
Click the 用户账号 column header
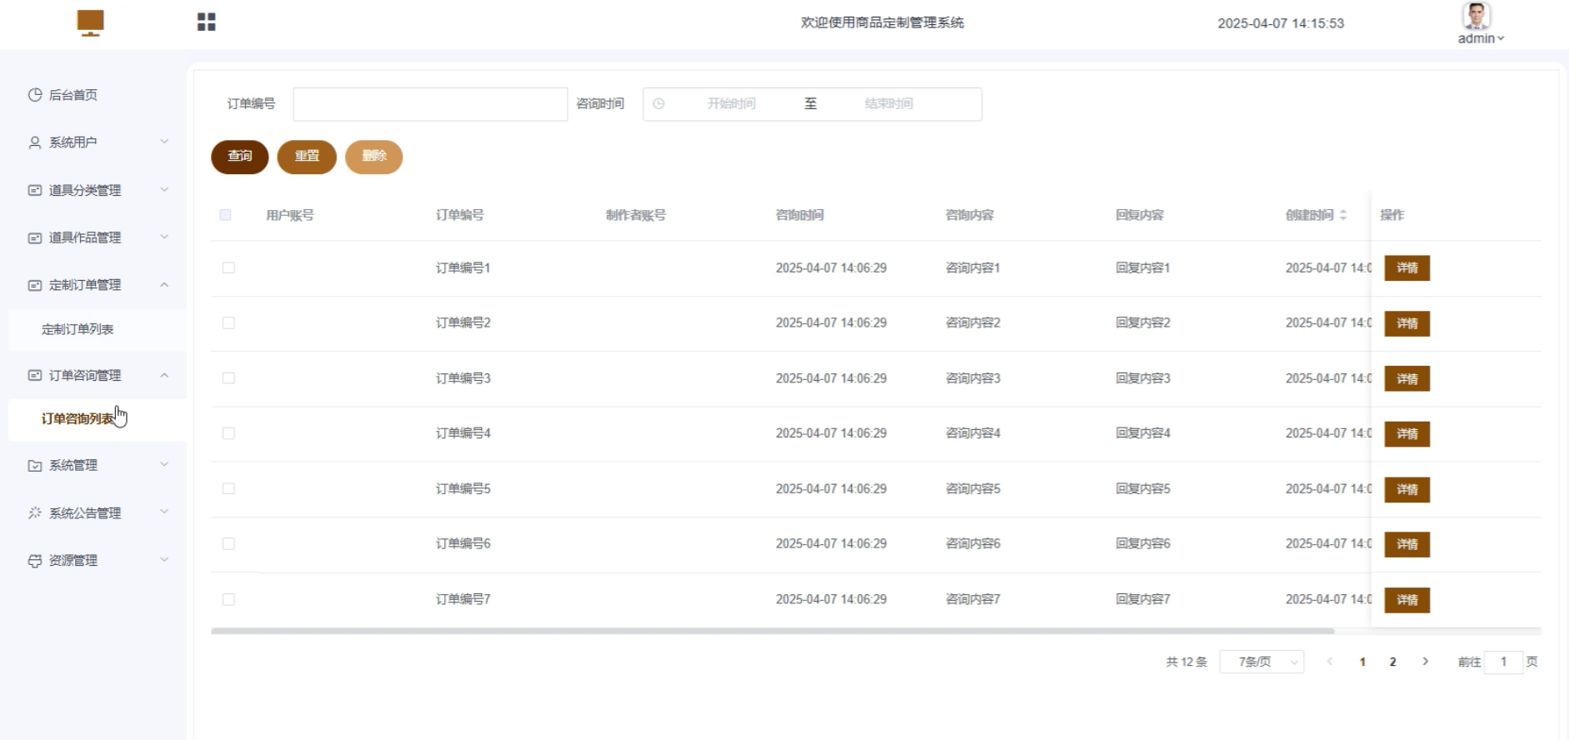pyautogui.click(x=290, y=215)
